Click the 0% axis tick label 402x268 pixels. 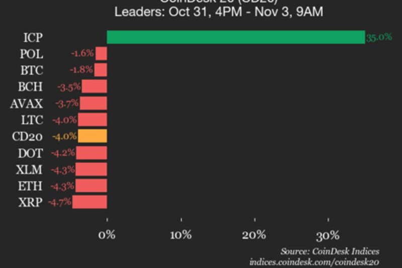(107, 235)
